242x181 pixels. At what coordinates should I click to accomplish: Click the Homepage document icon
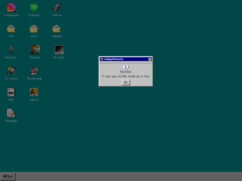coord(11,113)
